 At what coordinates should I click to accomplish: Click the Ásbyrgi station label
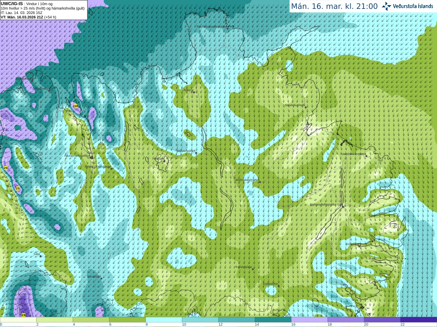[x=188, y=90]
